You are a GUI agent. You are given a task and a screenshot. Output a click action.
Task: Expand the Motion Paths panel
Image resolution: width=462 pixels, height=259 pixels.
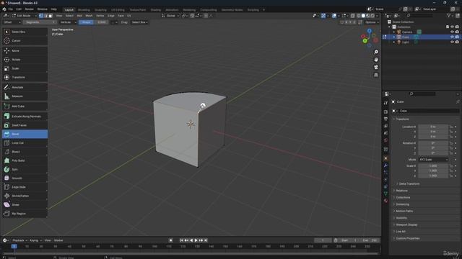[x=404, y=211]
